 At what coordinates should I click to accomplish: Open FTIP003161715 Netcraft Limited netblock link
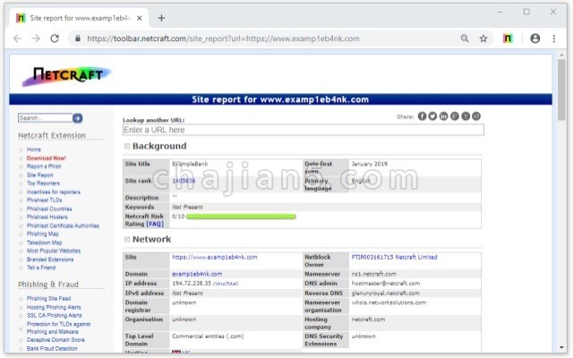(394, 257)
